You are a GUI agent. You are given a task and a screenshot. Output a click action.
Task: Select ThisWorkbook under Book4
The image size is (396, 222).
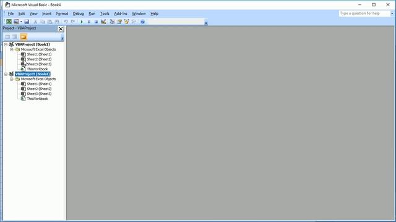click(x=37, y=99)
